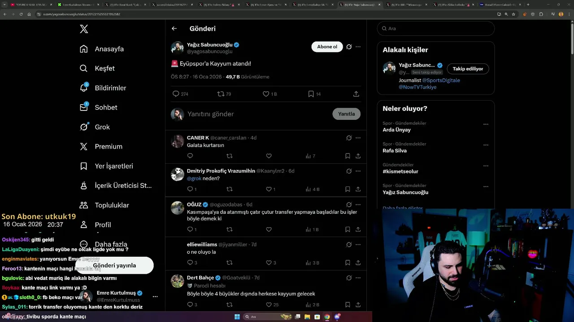Screen dimensions: 574x322
Task: Reply to OĞUZ's comment
Action: (x=191, y=229)
